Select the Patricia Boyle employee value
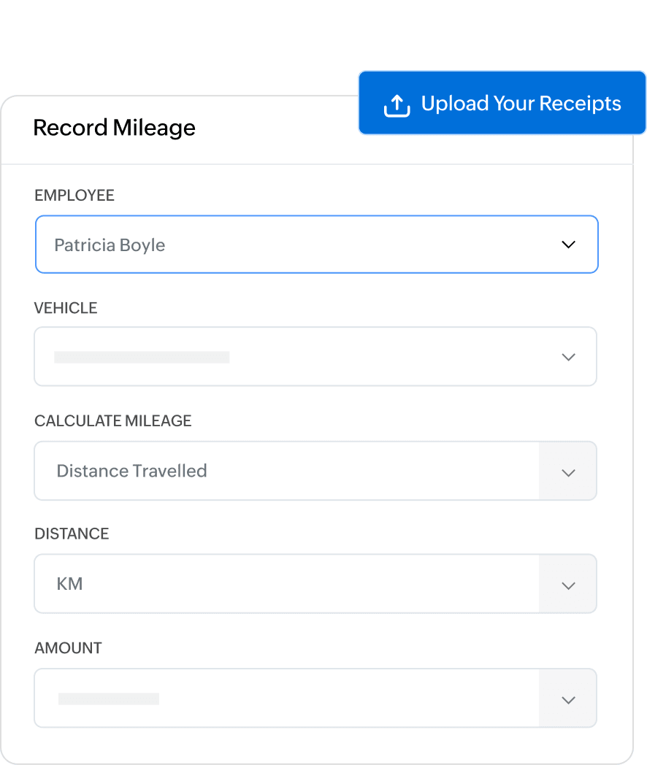647x765 pixels. [110, 245]
